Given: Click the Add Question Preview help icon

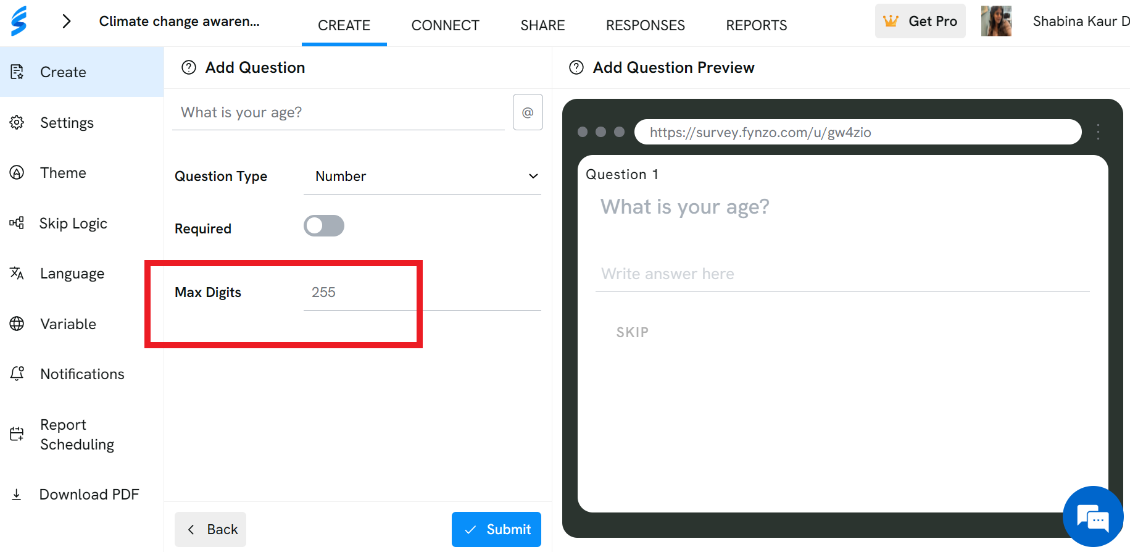Looking at the screenshot, I should point(576,67).
